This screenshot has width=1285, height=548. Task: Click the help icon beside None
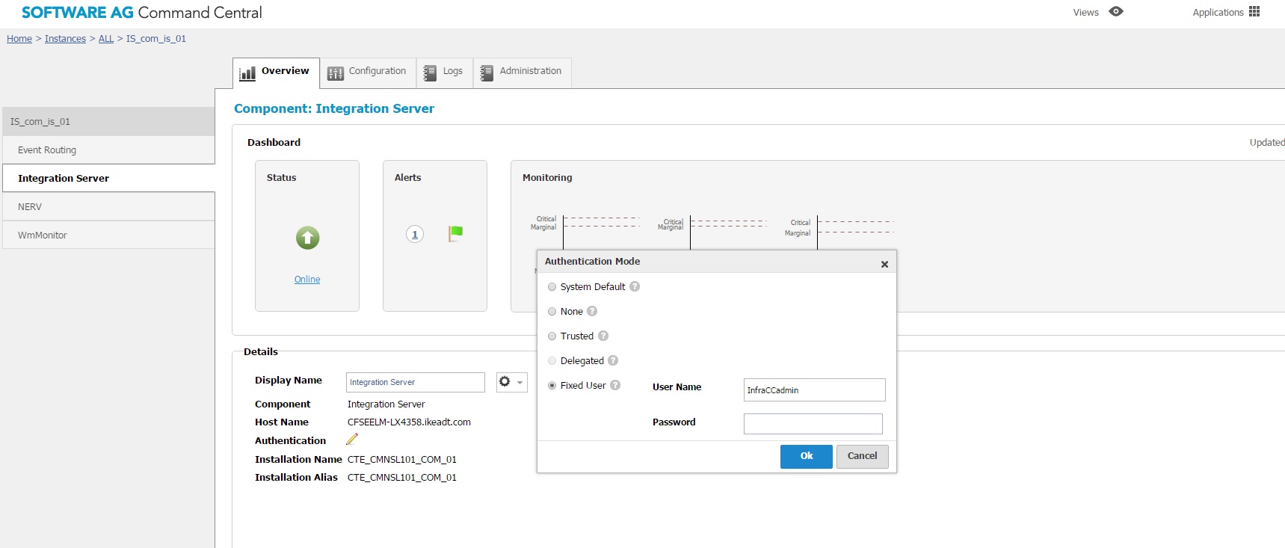point(592,311)
